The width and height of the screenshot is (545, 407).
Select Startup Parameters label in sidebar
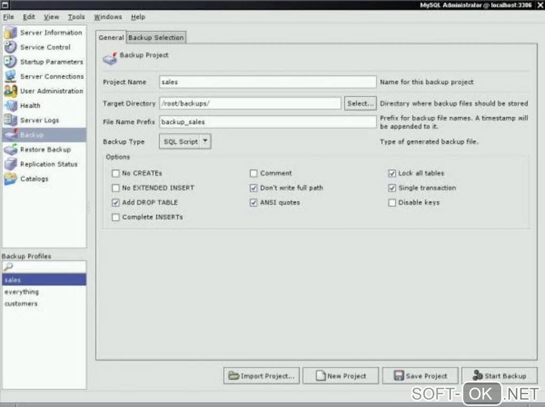[51, 62]
